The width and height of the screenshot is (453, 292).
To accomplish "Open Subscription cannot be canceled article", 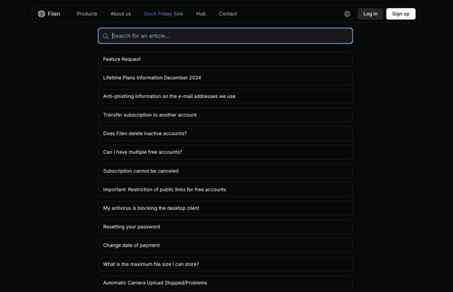I will point(225,171).
